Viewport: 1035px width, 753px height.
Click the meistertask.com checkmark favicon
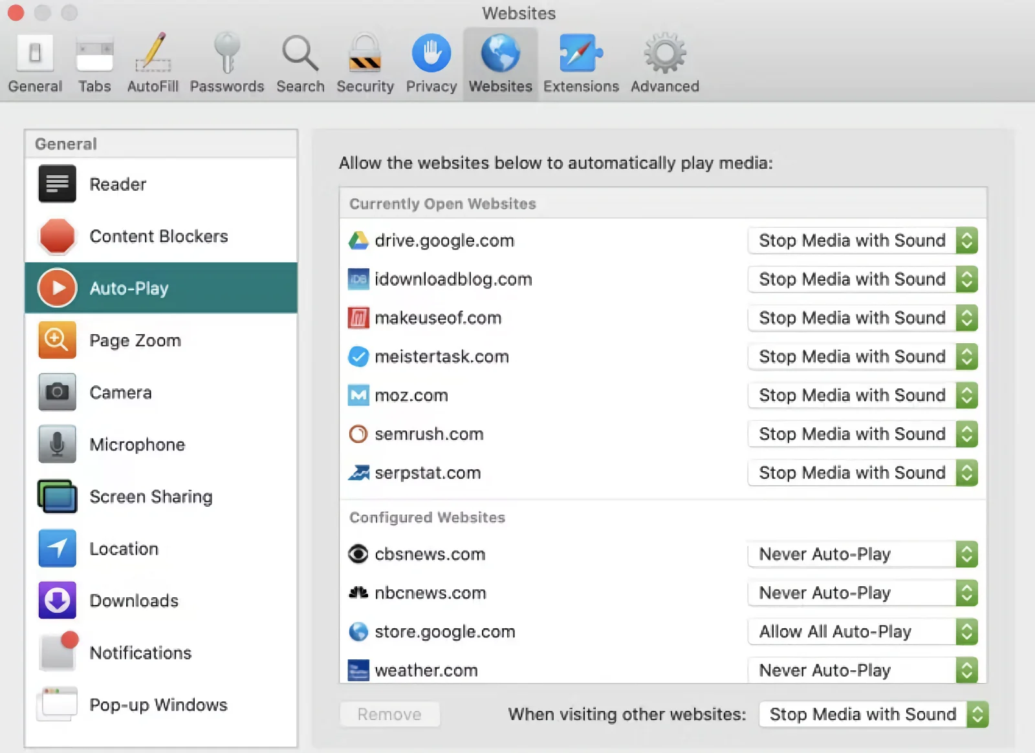(x=358, y=357)
